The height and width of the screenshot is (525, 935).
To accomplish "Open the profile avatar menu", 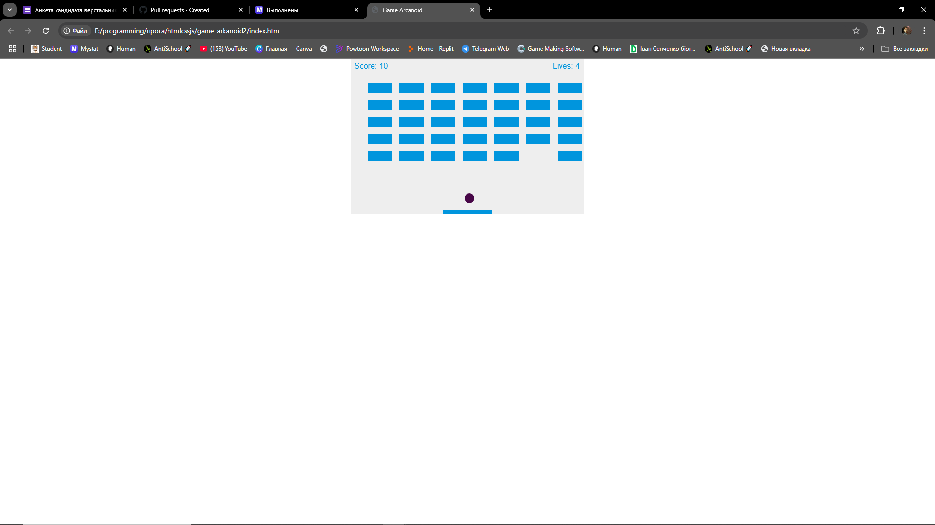I will click(907, 31).
